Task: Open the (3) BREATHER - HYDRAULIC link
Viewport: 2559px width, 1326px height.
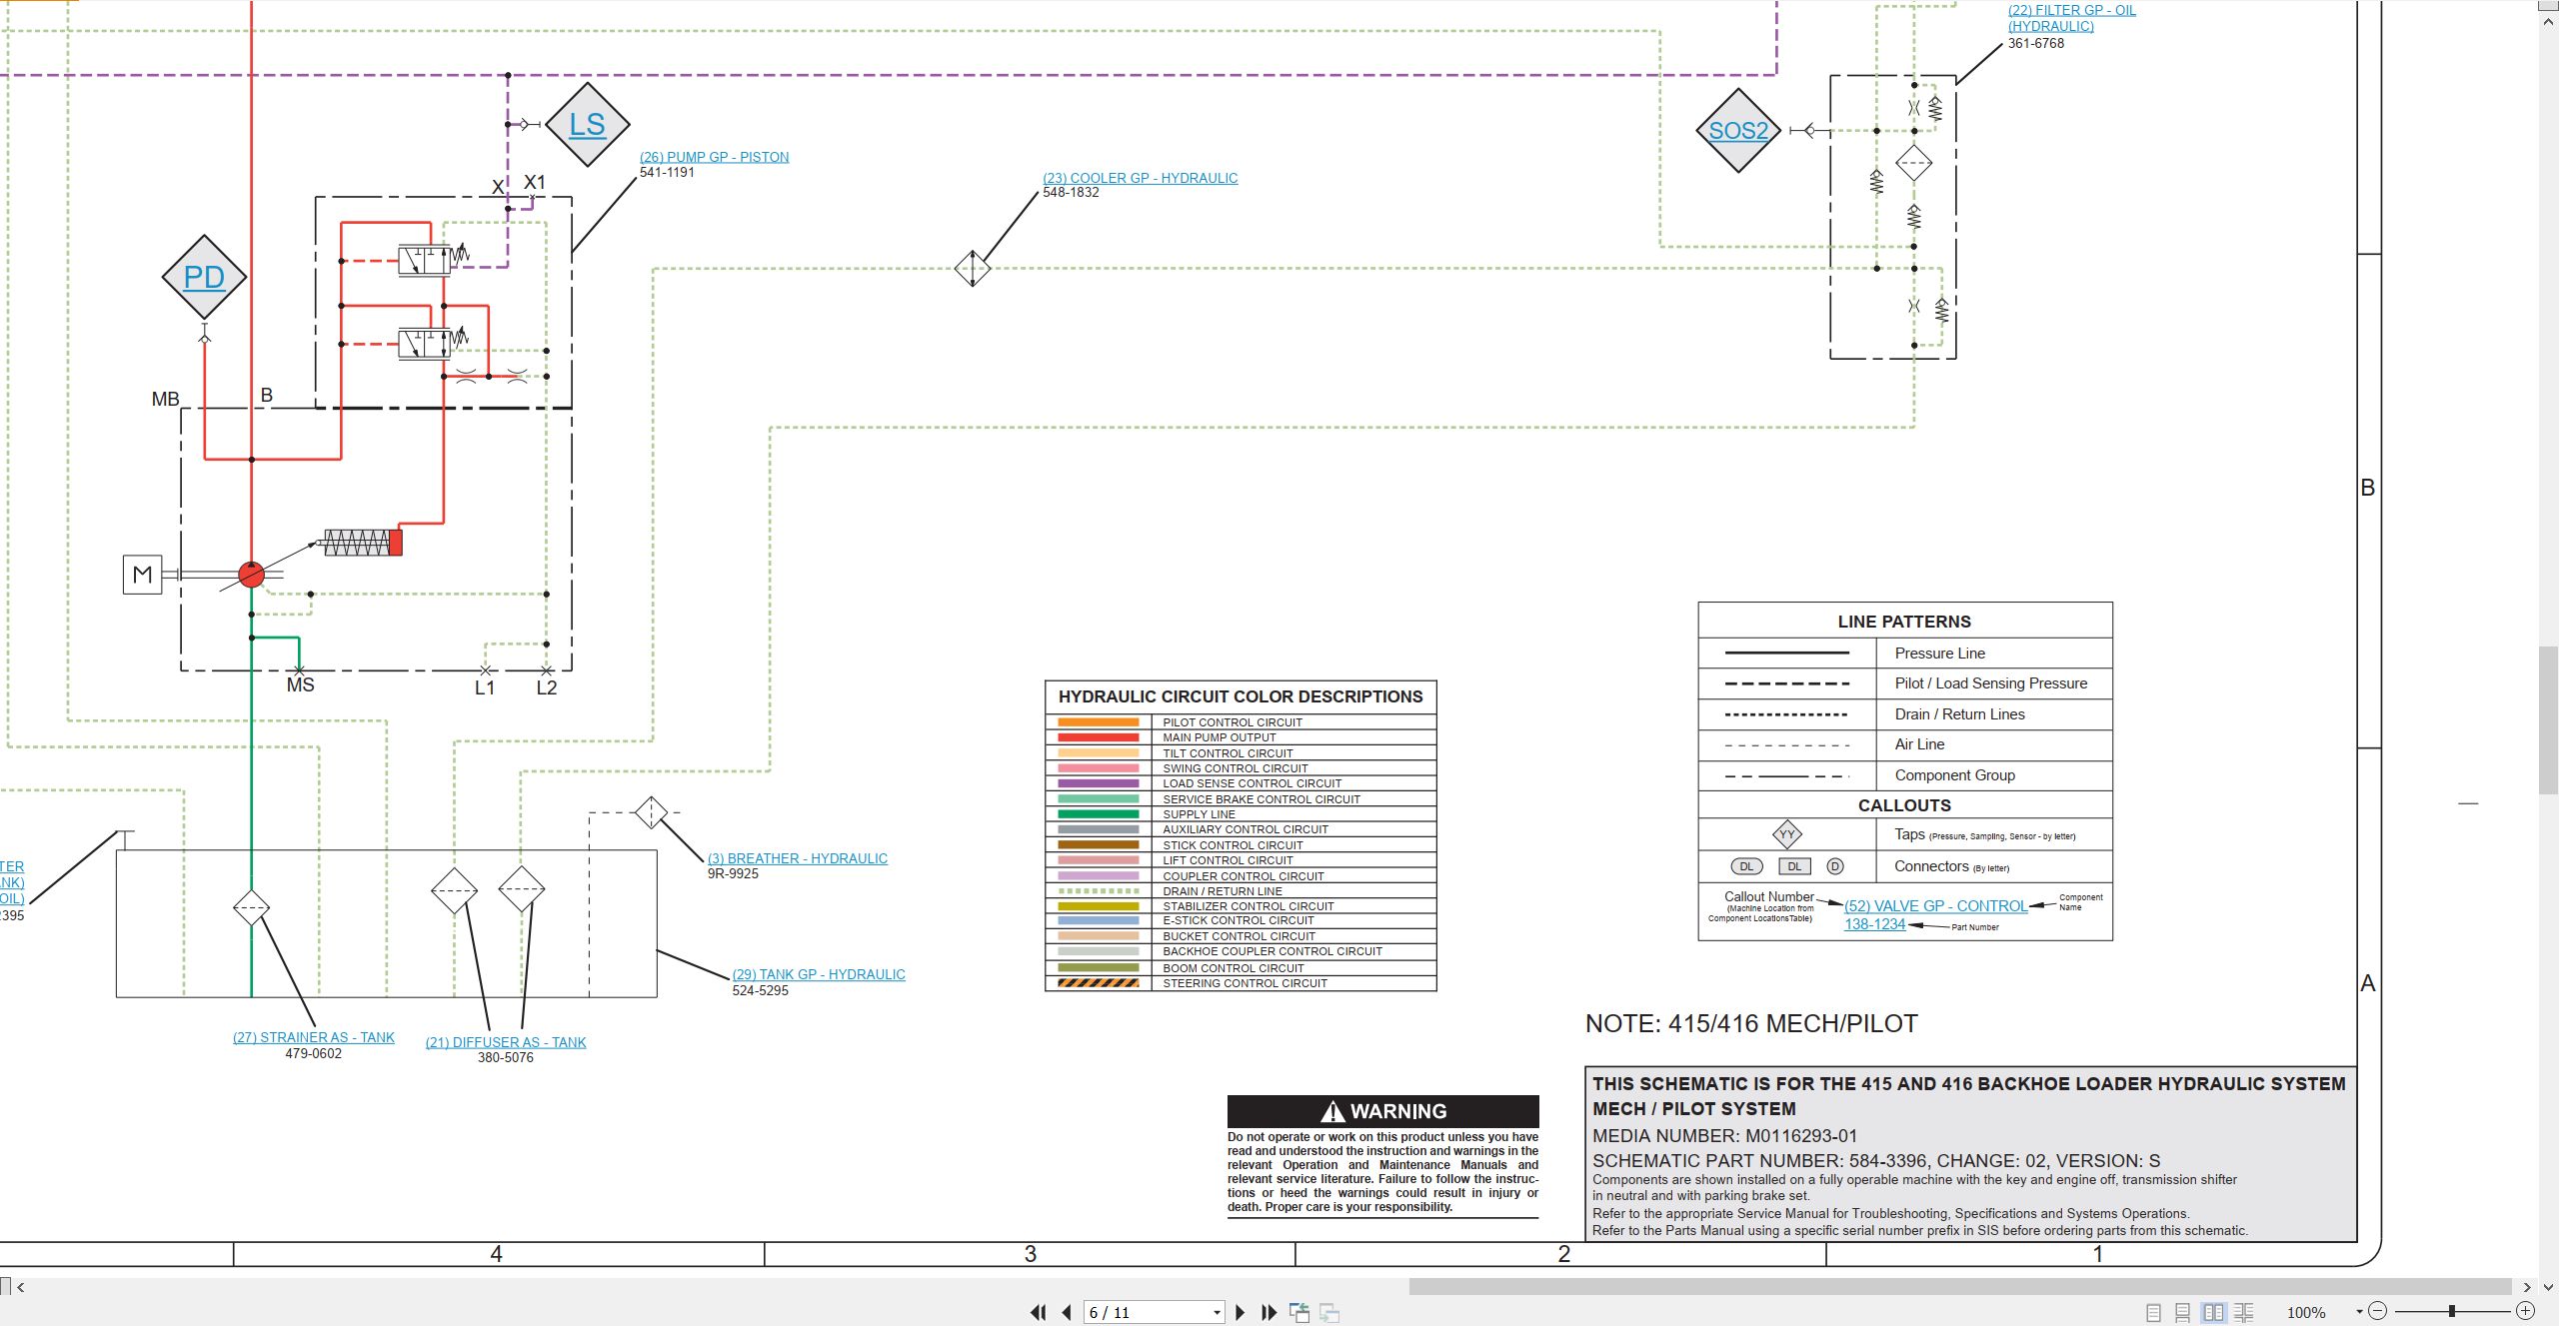Action: pos(797,858)
